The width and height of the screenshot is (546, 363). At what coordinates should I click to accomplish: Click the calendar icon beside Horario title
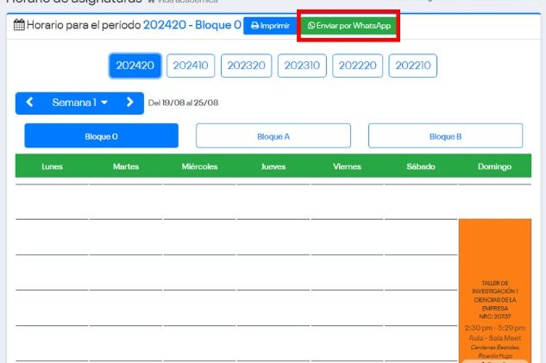click(x=20, y=26)
